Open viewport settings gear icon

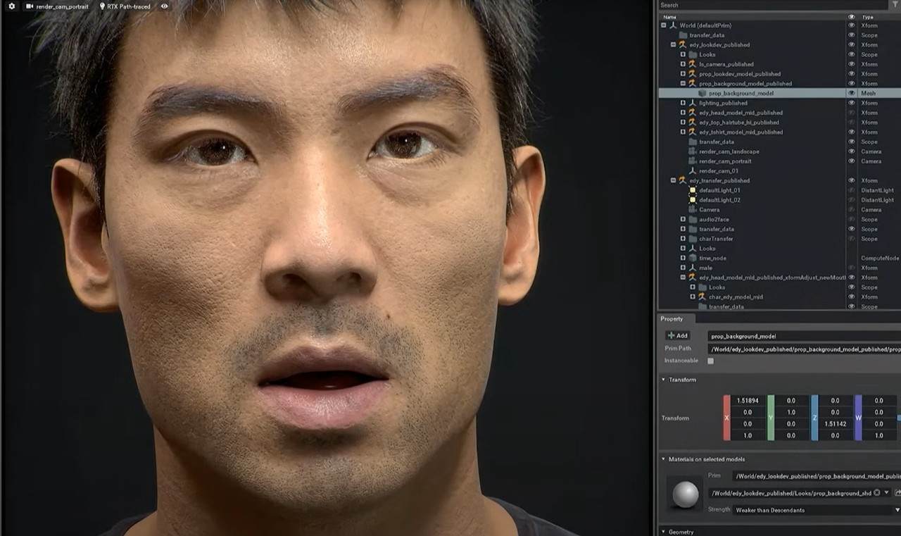pos(11,6)
